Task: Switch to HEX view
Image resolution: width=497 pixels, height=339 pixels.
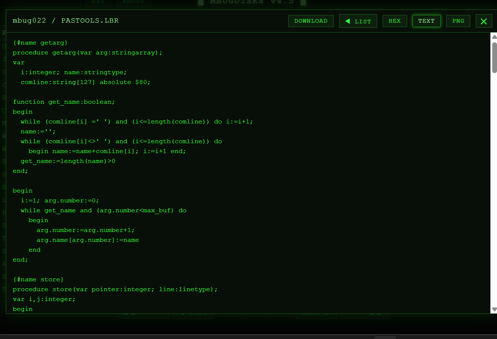Action: tap(395, 21)
